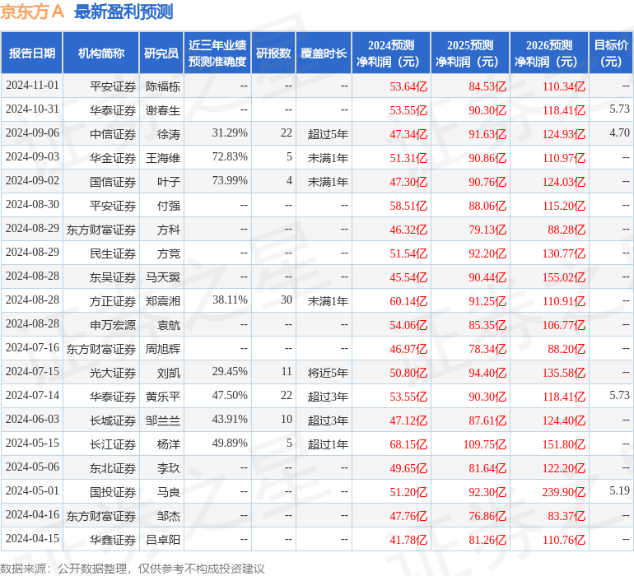Viewport: 634px width, 576px height.
Task: Select researcher 付强
Action: click(169, 206)
